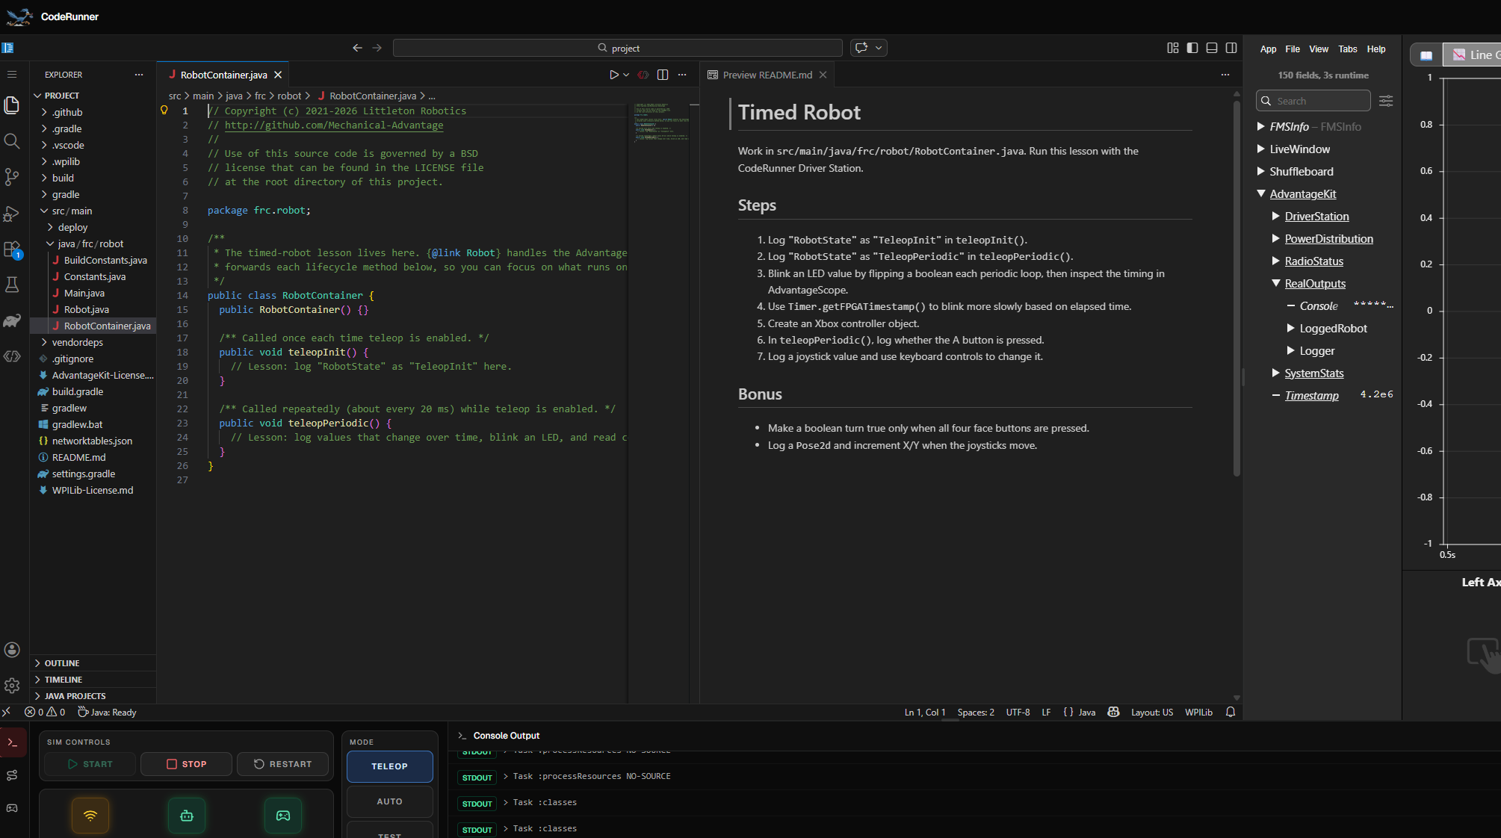This screenshot has width=1501, height=838.
Task: Expand the OUTLINE section
Action: point(62,663)
